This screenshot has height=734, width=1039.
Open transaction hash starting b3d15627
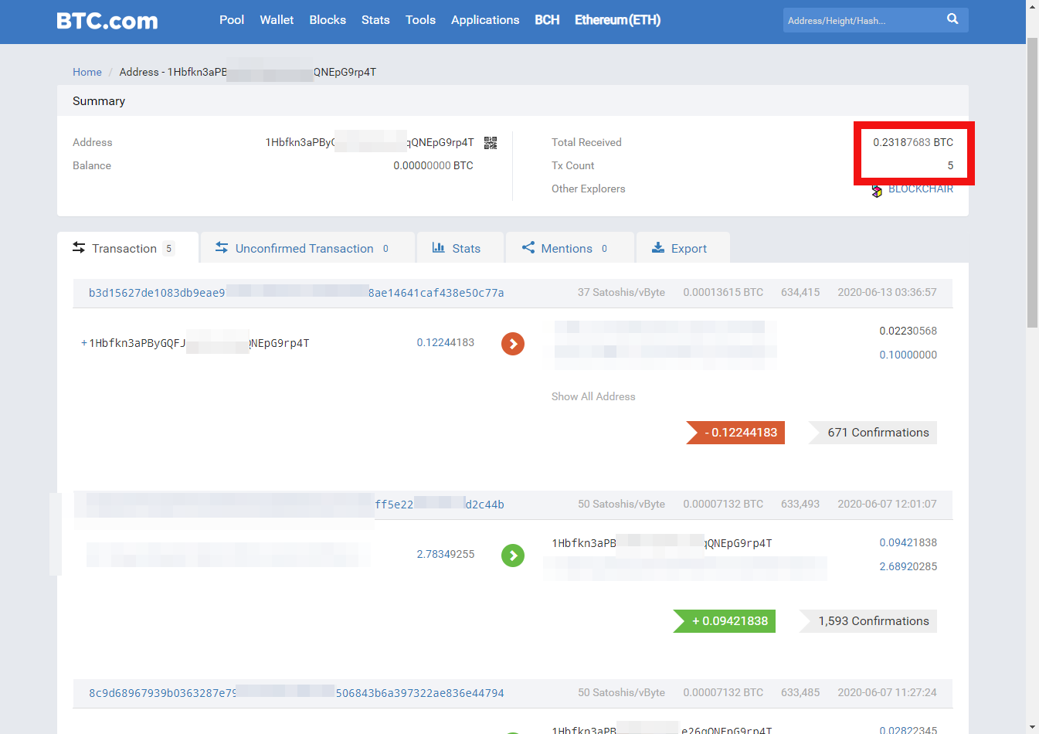pos(296,293)
